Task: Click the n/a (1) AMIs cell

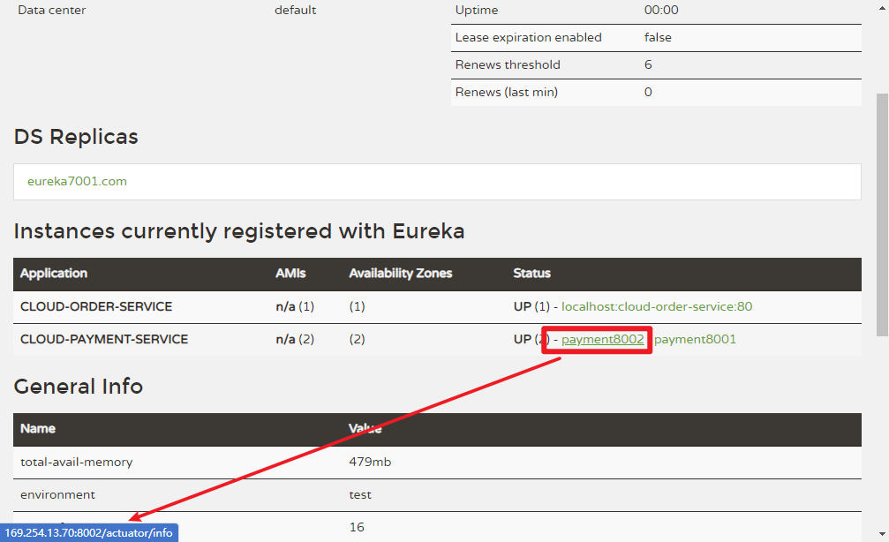Action: pos(295,306)
